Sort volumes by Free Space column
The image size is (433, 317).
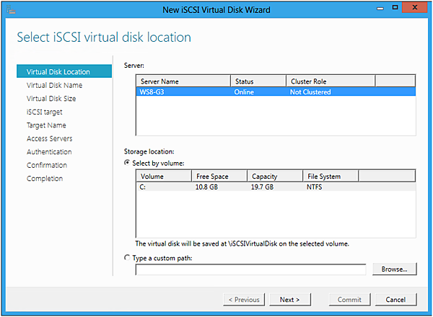tap(219, 176)
